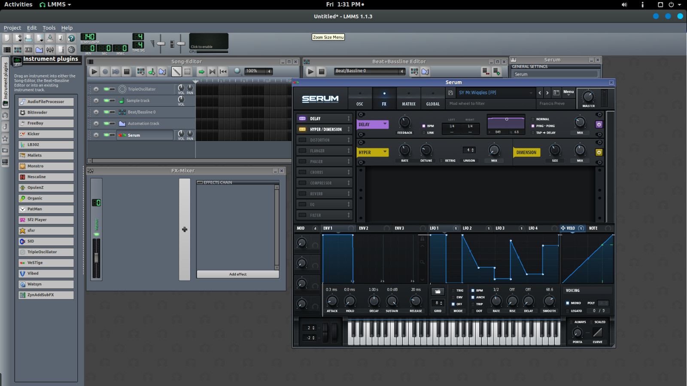This screenshot has width=687, height=386.
Task: Add an automation track in Song-Editor toolbar
Action: [x=162, y=72]
